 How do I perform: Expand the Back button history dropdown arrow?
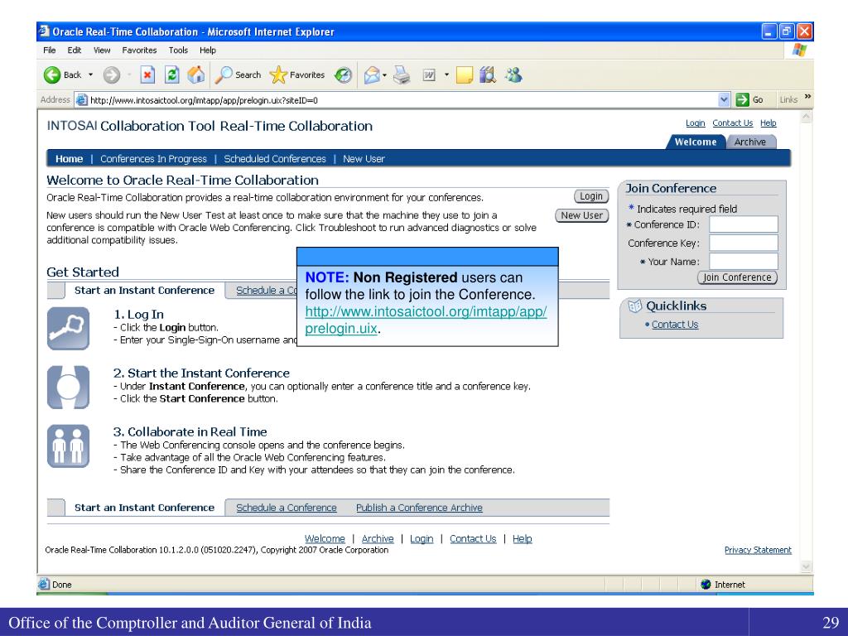pos(91,75)
